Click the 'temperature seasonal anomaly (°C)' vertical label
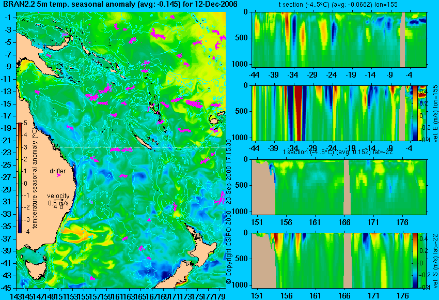This screenshot has height=300, width=439. [35, 178]
